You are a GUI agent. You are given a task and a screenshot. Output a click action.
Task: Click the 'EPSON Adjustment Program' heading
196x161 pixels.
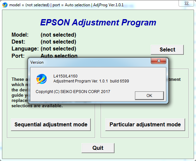pyautogui.click(x=98, y=22)
